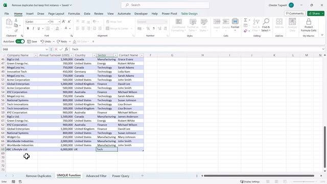Confirm entry with the check mark
The height and width of the screenshot is (184, 327).
point(61,49)
